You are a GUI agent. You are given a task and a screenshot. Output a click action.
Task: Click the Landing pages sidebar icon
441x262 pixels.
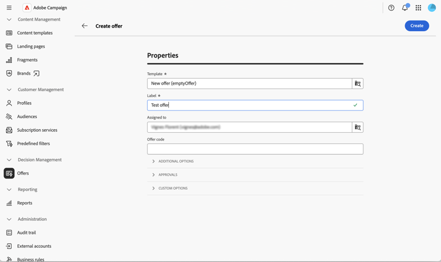pos(9,46)
